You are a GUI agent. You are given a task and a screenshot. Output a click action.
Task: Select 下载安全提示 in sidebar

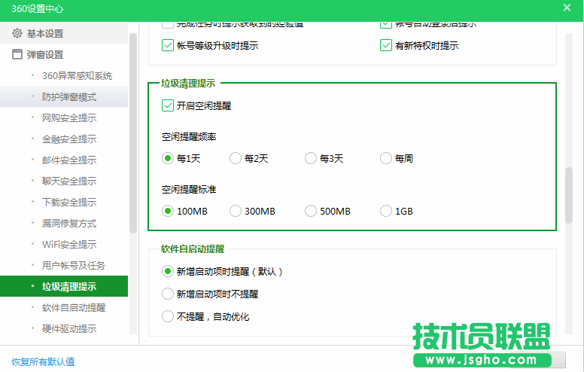64,202
